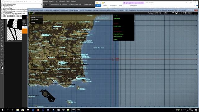199x112 pixels.
Task: Click Photoshop foreground color swatch
Action: tap(1, 67)
